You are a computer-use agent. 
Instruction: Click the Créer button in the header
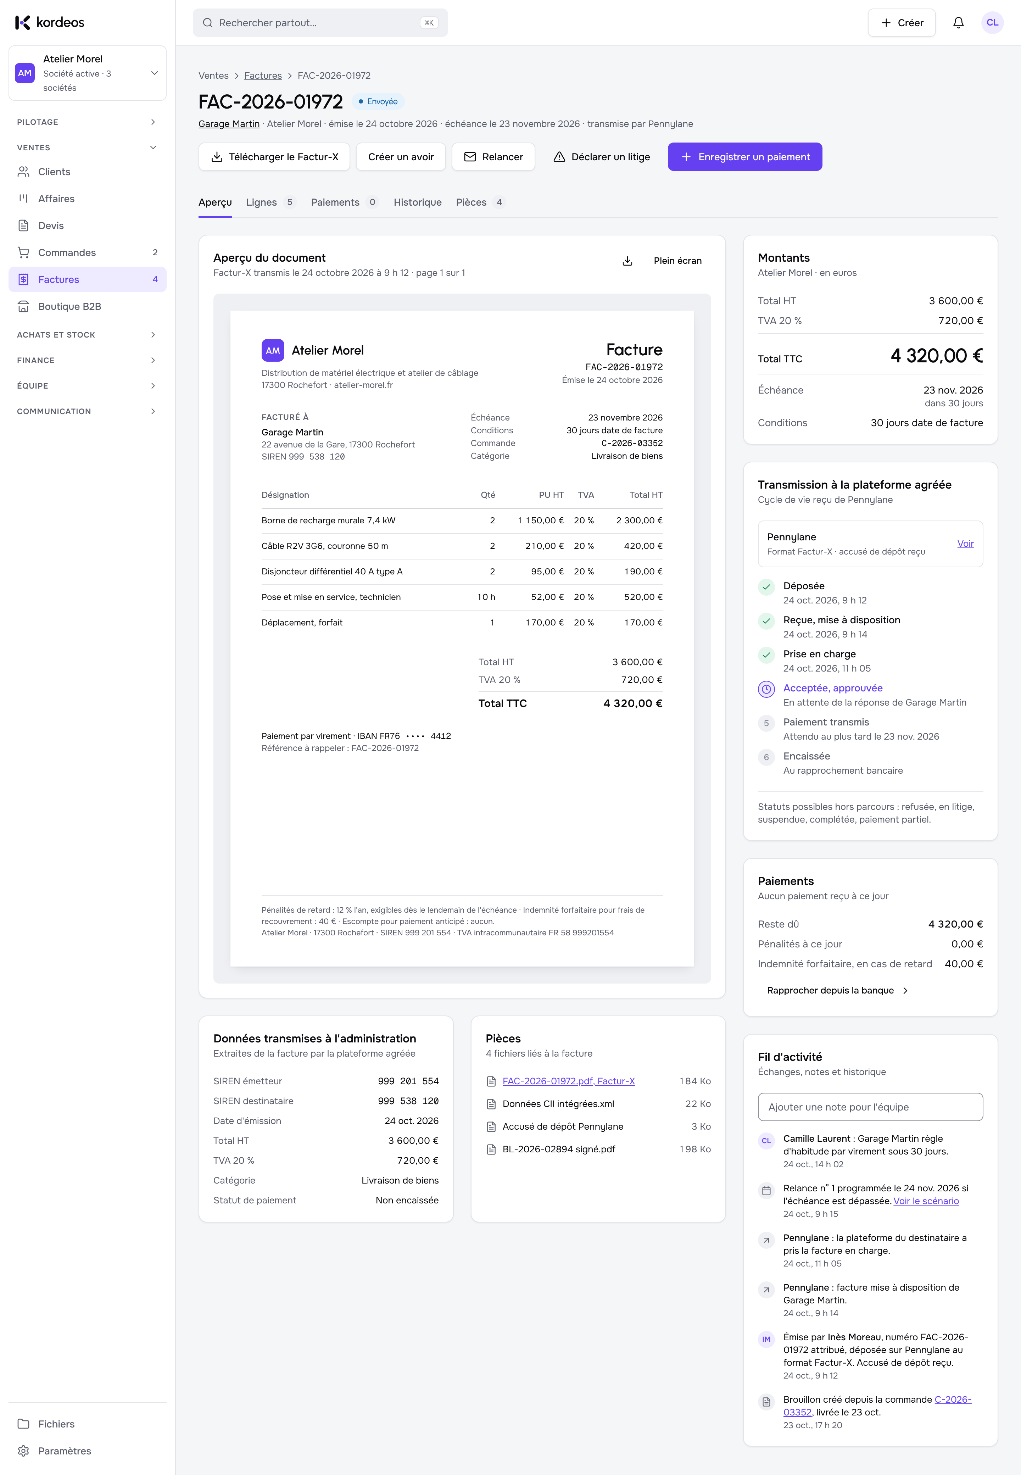point(901,22)
